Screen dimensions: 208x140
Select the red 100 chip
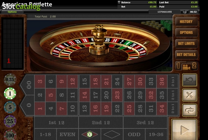click(x=10, y=135)
